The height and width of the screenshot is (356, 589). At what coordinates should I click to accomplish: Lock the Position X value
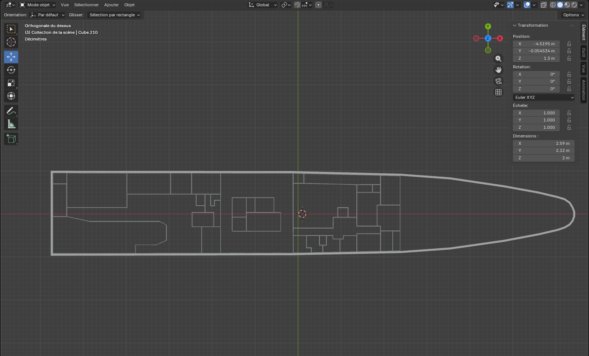(x=569, y=44)
